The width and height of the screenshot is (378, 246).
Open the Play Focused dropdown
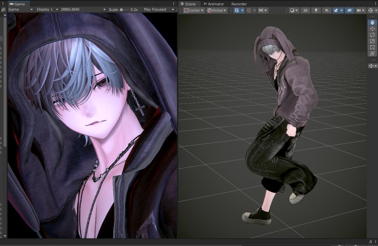[x=159, y=9]
